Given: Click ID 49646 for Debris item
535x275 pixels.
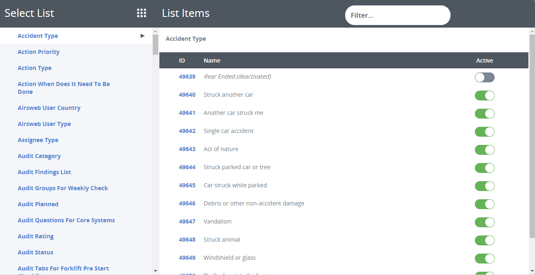Looking at the screenshot, I should [187, 203].
